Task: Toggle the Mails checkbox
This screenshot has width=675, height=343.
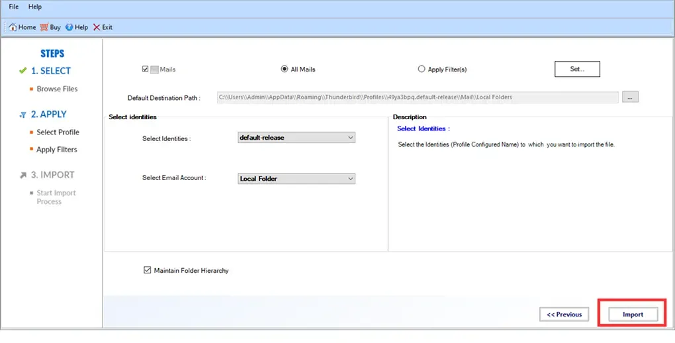Action: tap(145, 69)
